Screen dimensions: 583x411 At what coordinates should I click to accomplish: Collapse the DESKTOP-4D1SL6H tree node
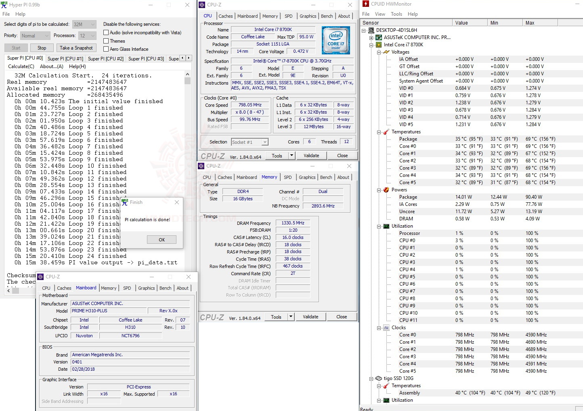pos(364,30)
